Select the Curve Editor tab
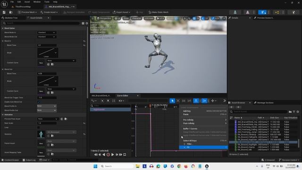Image resolution: width=302 pixels, height=170 pixels. tap(123, 95)
